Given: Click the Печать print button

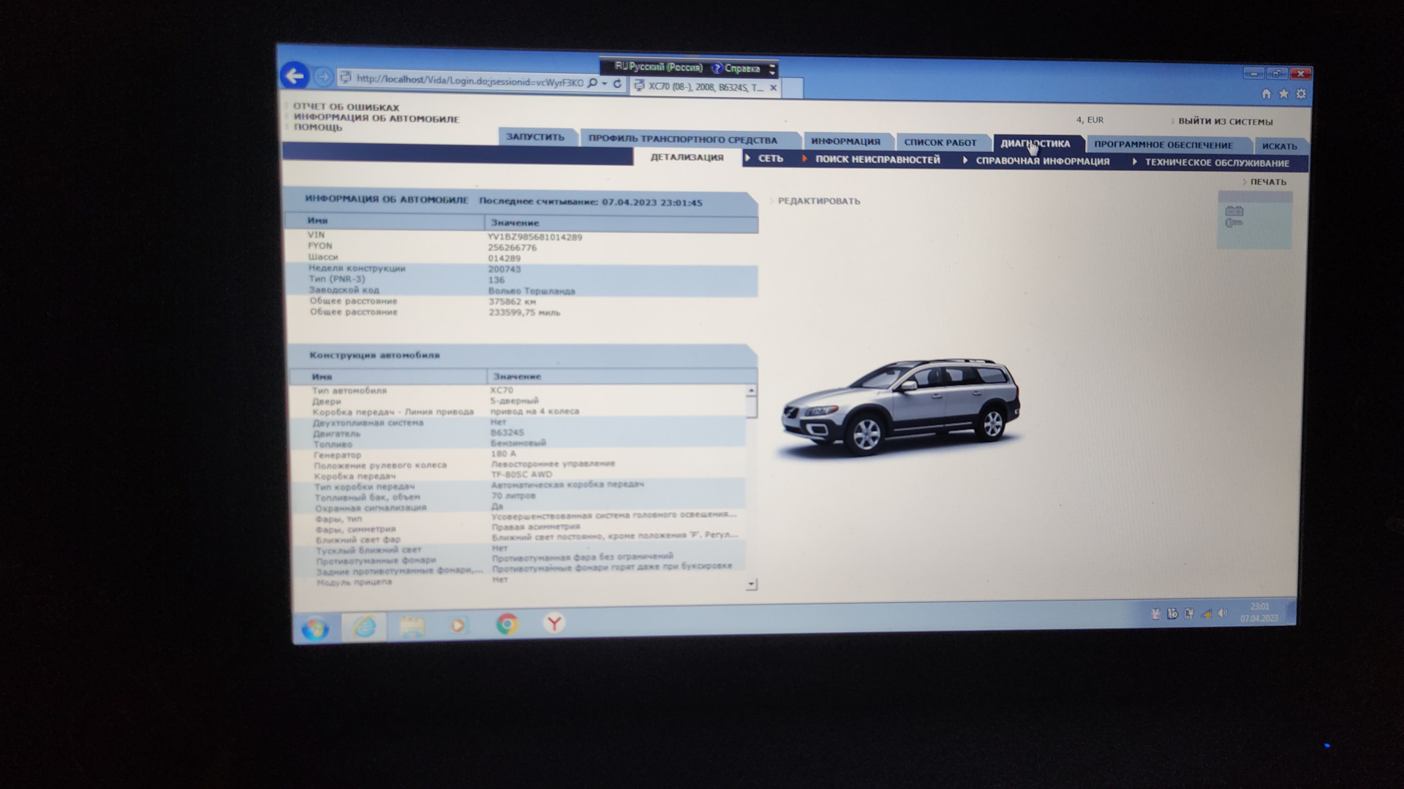Looking at the screenshot, I should tap(1267, 182).
